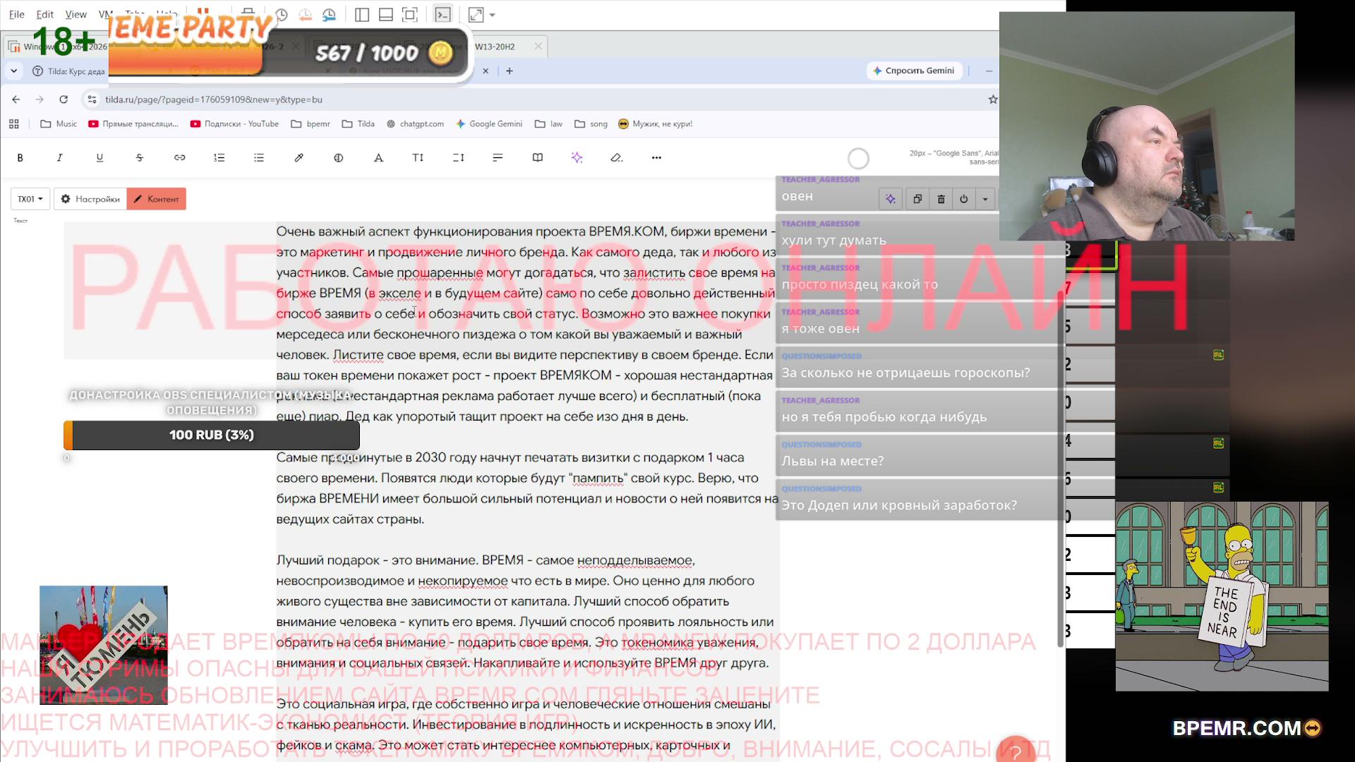Image resolution: width=1355 pixels, height=762 pixels.
Task: Open block Настройки settings
Action: click(90, 199)
